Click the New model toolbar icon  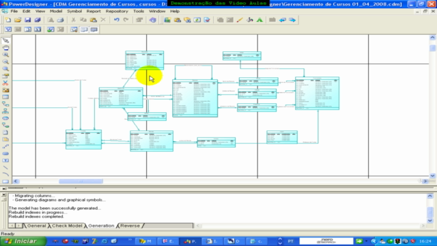8,20
